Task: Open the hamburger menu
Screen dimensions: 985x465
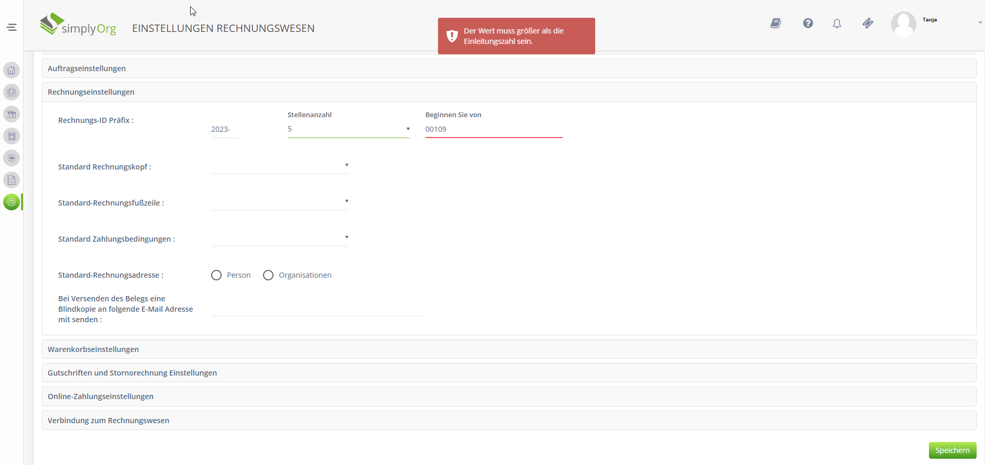Action: pos(12,27)
